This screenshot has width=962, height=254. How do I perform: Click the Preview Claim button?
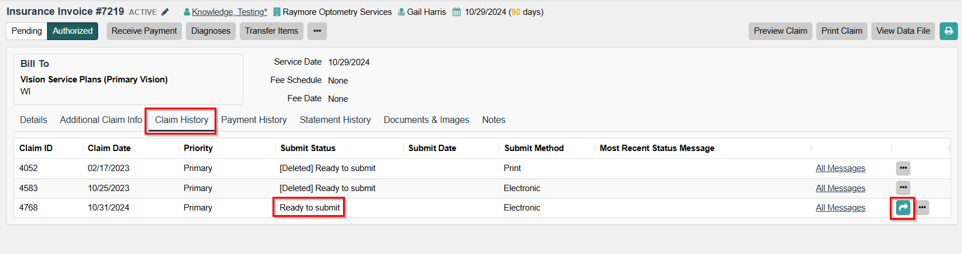(x=780, y=31)
